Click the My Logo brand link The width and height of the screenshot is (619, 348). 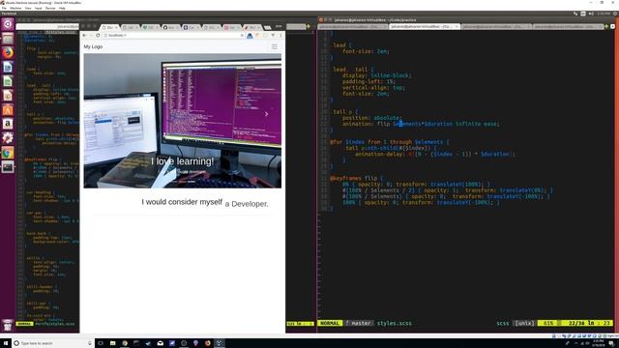[x=93, y=46]
